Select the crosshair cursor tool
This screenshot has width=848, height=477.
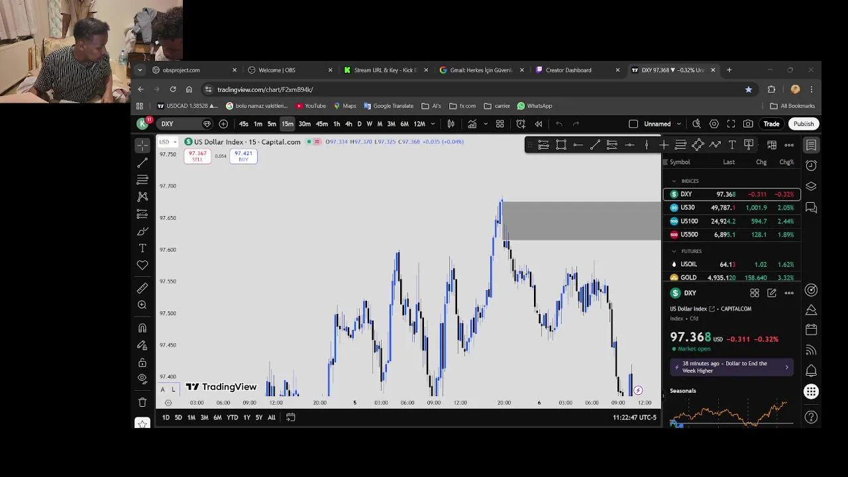pos(142,145)
